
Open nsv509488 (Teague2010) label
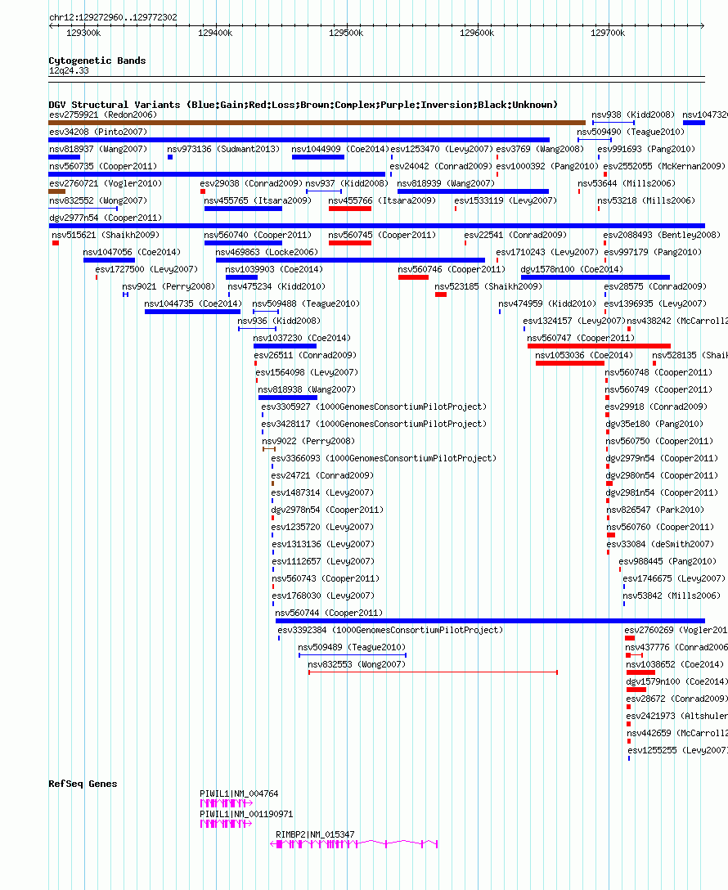[306, 303]
